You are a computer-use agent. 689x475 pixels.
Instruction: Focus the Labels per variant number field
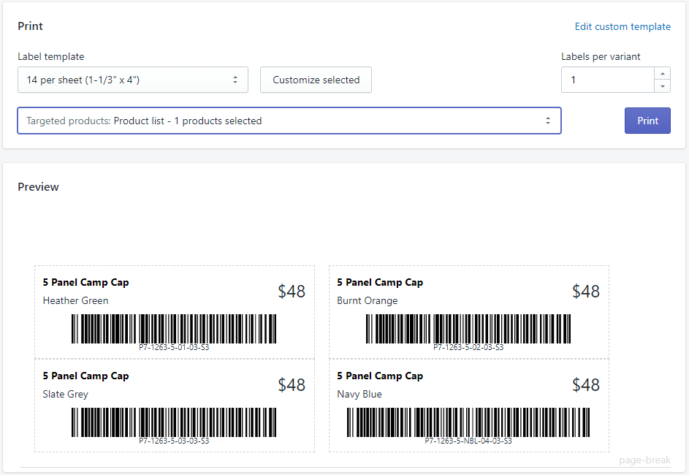(608, 80)
